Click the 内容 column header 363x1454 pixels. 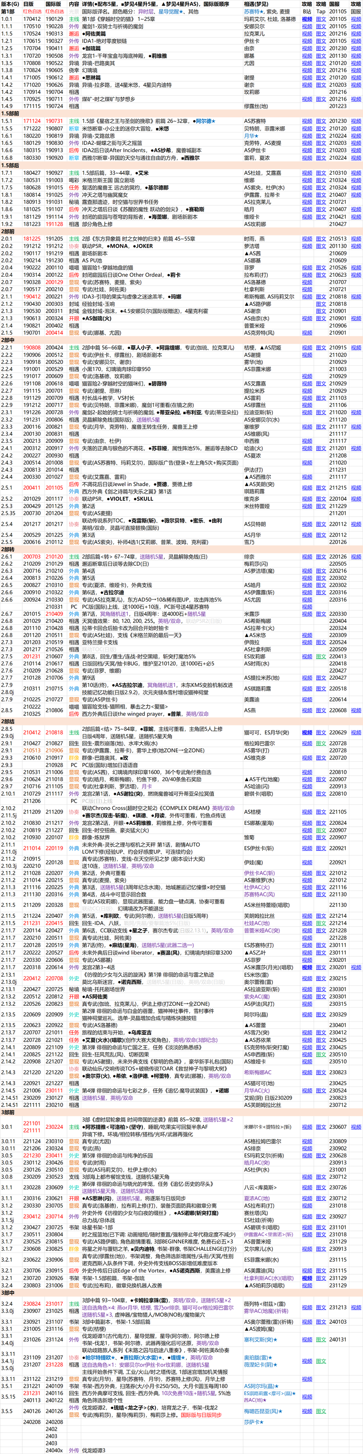(x=74, y=4)
